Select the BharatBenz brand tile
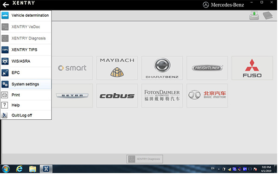The height and width of the screenshot is (181, 279). tap(162, 68)
